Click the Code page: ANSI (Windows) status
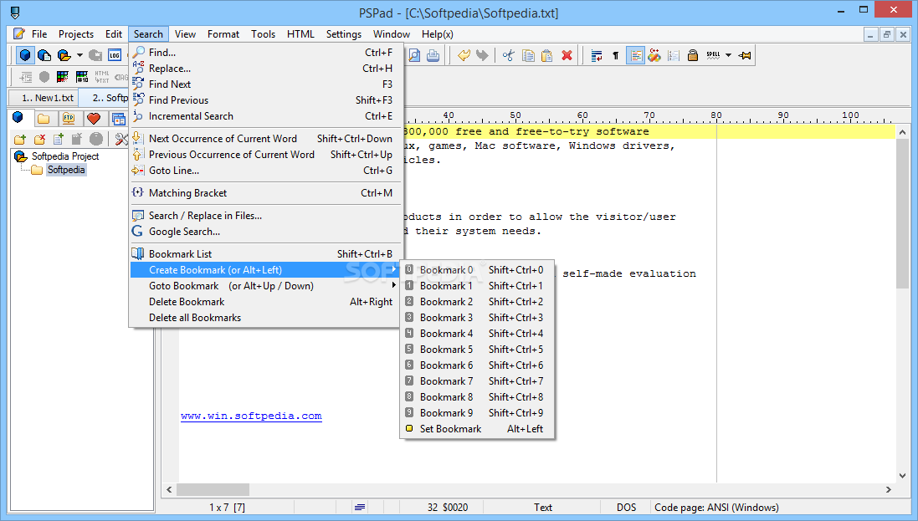This screenshot has height=521, width=918. coord(716,507)
